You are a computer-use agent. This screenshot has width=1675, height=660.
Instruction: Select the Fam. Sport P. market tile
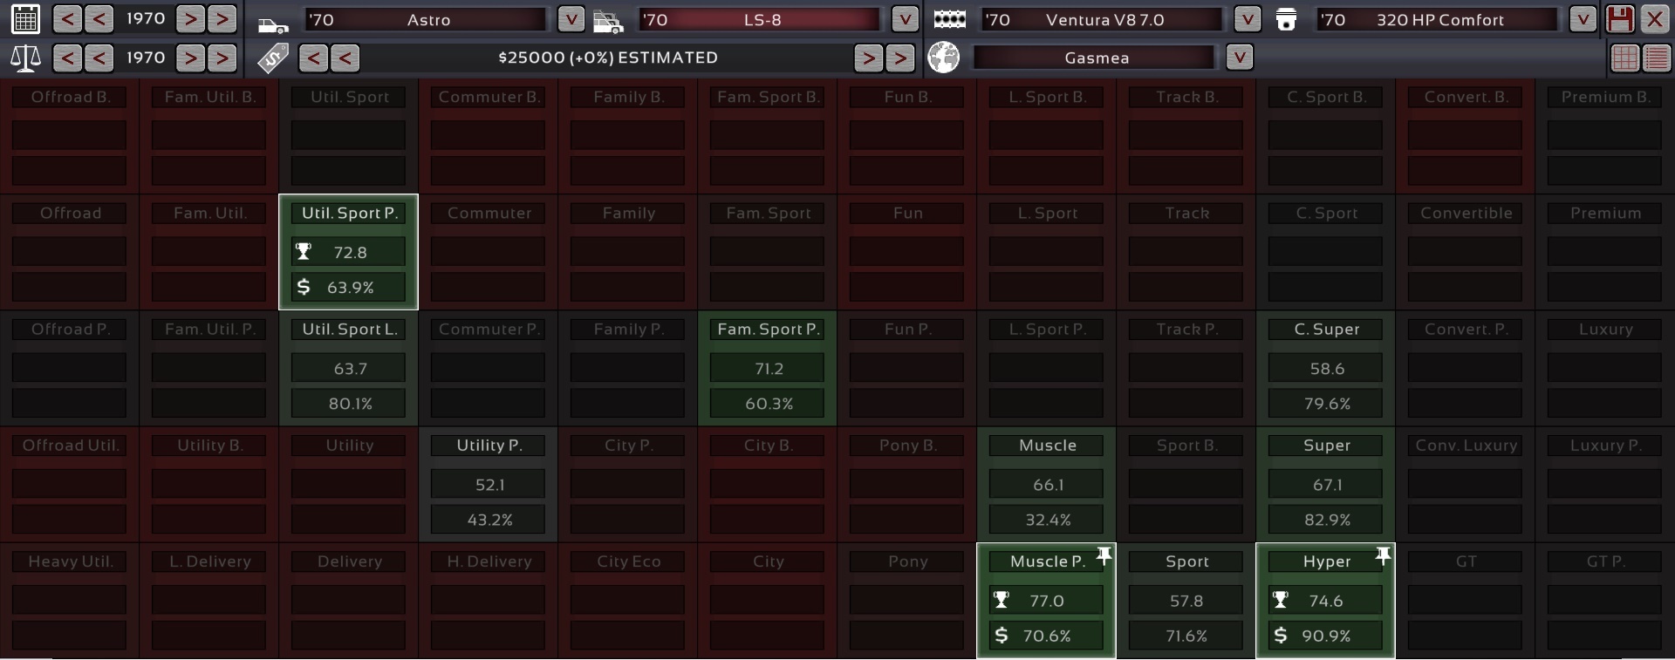(x=767, y=369)
